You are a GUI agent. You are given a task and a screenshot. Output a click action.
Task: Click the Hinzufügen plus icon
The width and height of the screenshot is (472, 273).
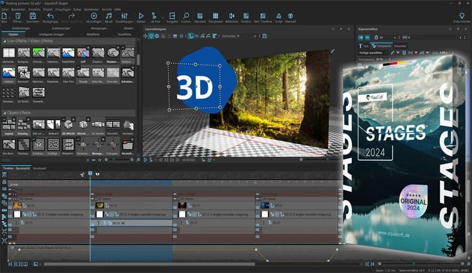click(94, 16)
